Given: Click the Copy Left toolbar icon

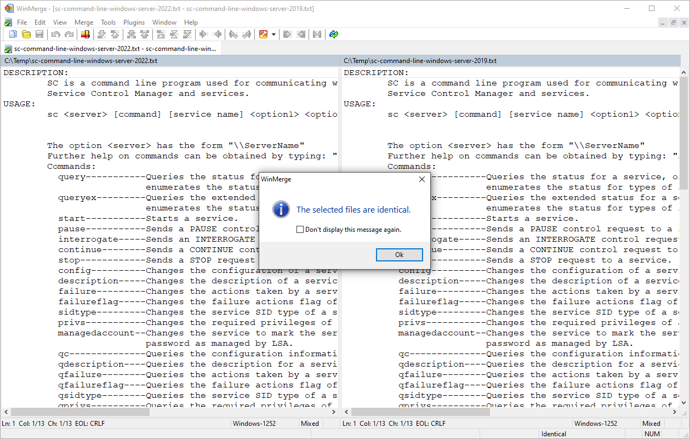Looking at the screenshot, I should [x=217, y=35].
